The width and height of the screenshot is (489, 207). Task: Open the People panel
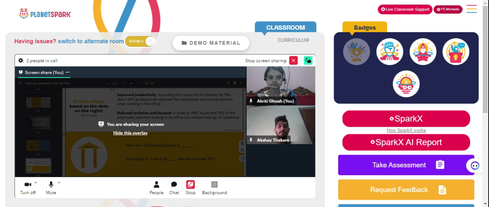point(156,187)
